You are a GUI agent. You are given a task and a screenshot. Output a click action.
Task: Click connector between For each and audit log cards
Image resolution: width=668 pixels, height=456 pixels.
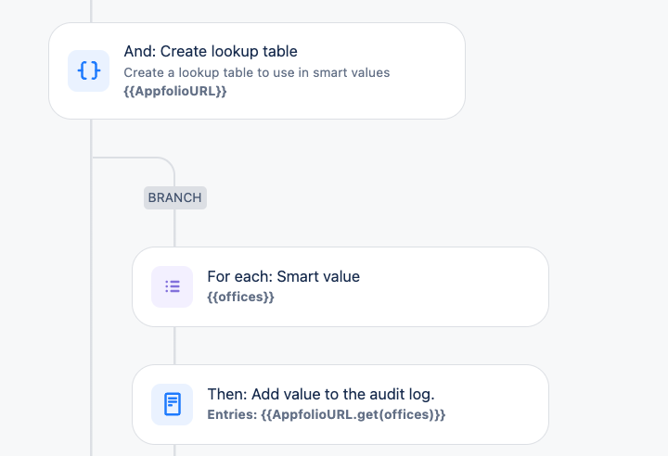(x=174, y=346)
